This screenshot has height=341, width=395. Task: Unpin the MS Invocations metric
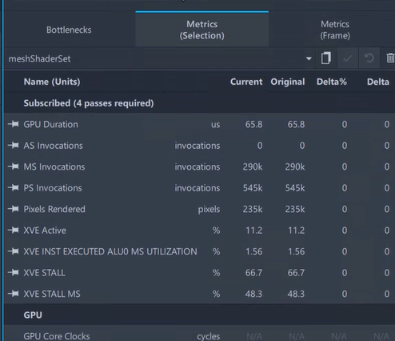coord(14,166)
